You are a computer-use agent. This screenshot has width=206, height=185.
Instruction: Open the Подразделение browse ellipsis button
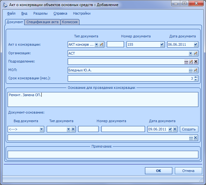(x=186, y=62)
